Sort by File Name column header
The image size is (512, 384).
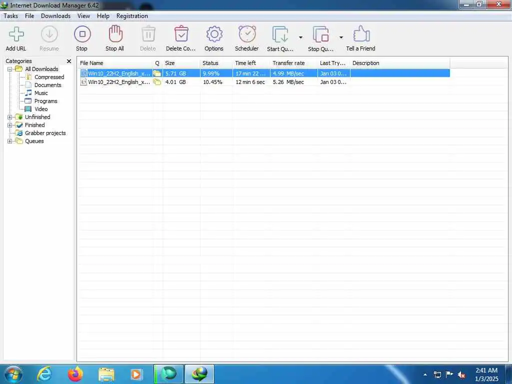[115, 63]
